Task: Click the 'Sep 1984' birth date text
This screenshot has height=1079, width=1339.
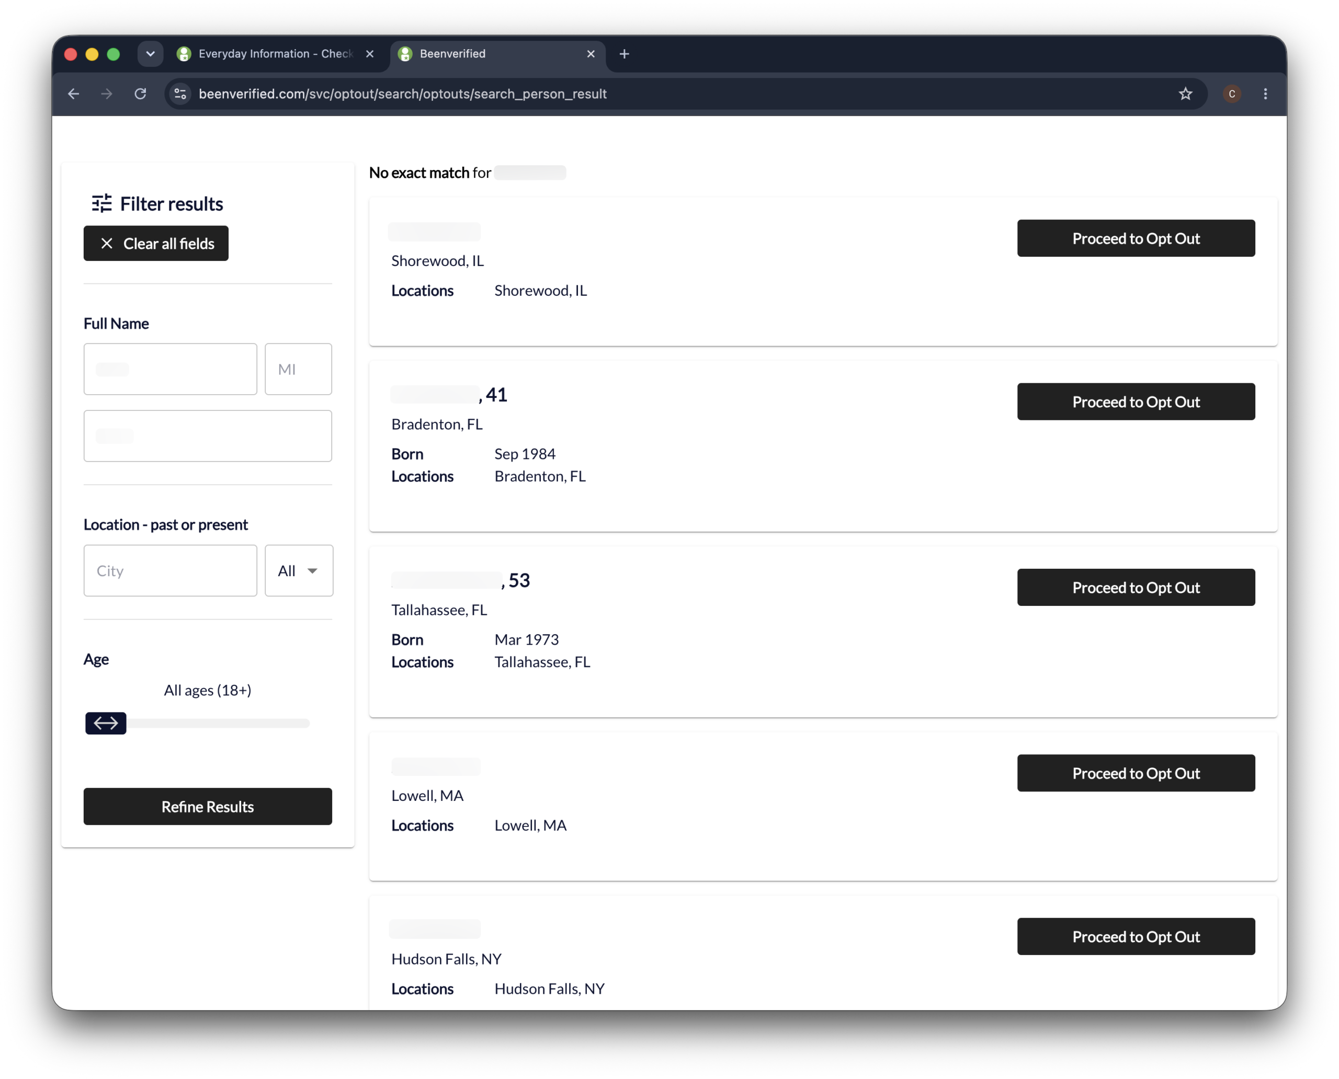Action: [x=525, y=454]
